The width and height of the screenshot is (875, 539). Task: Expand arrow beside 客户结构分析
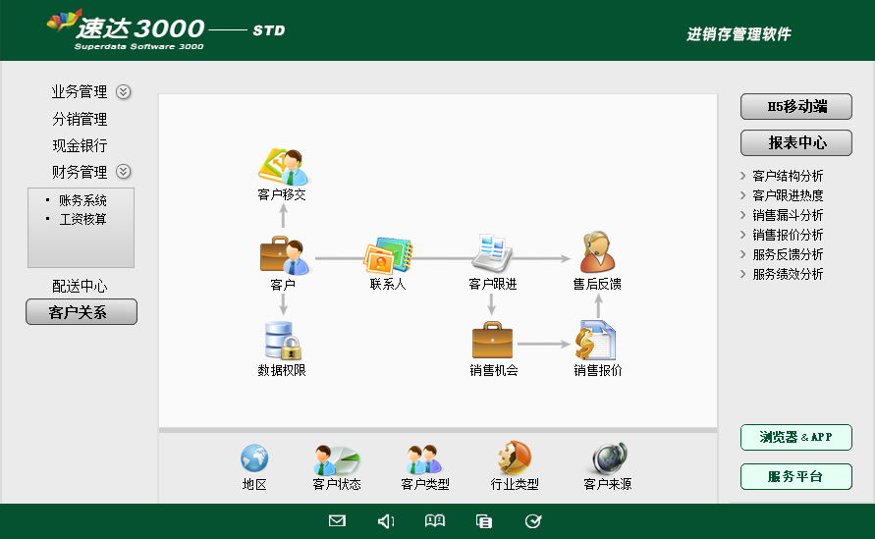click(742, 176)
